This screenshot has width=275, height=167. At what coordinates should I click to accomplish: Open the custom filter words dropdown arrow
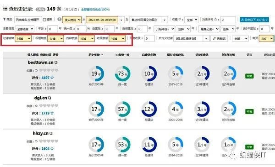[x=206, y=38]
